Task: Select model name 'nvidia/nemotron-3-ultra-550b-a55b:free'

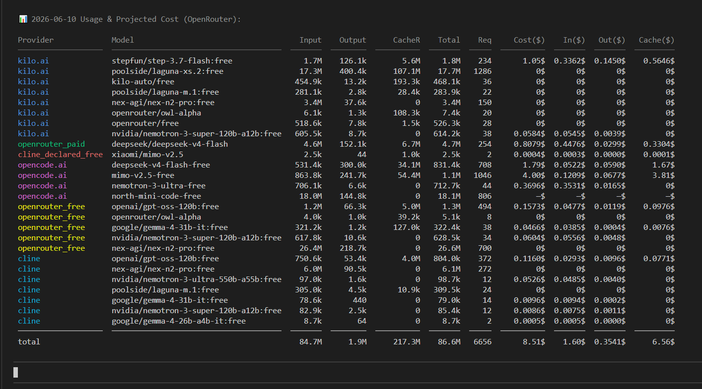Action: (x=197, y=279)
